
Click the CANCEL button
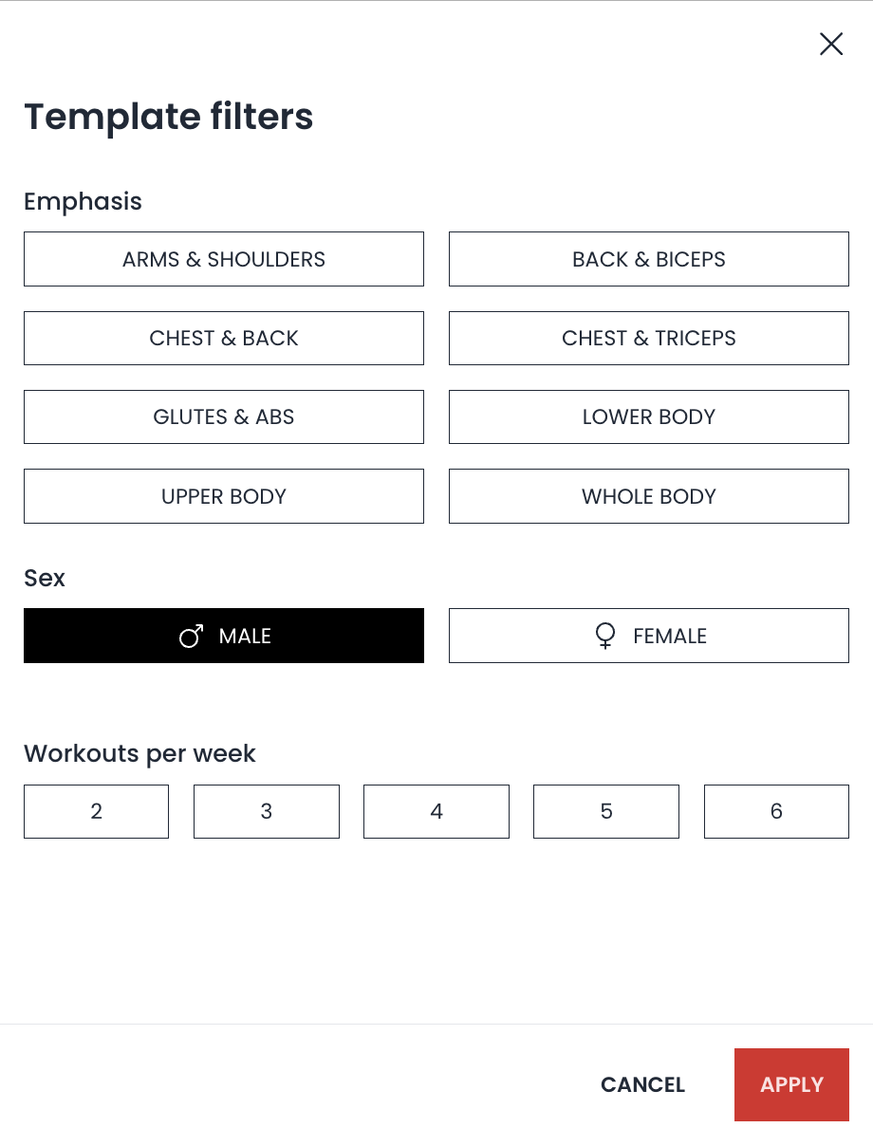(x=642, y=1084)
